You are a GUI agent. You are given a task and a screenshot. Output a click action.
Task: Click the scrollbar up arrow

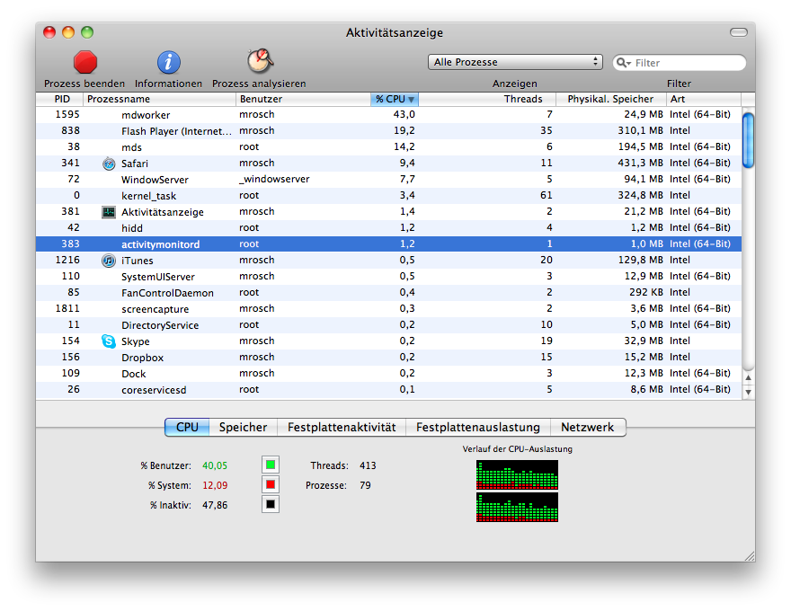[749, 377]
